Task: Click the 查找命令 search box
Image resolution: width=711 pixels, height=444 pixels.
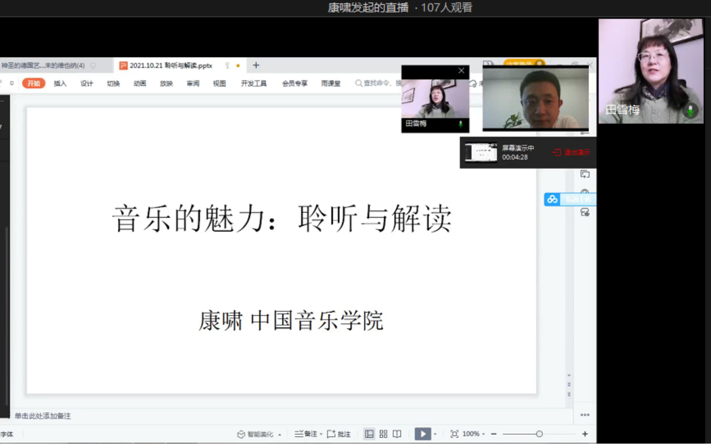Action: pos(378,83)
